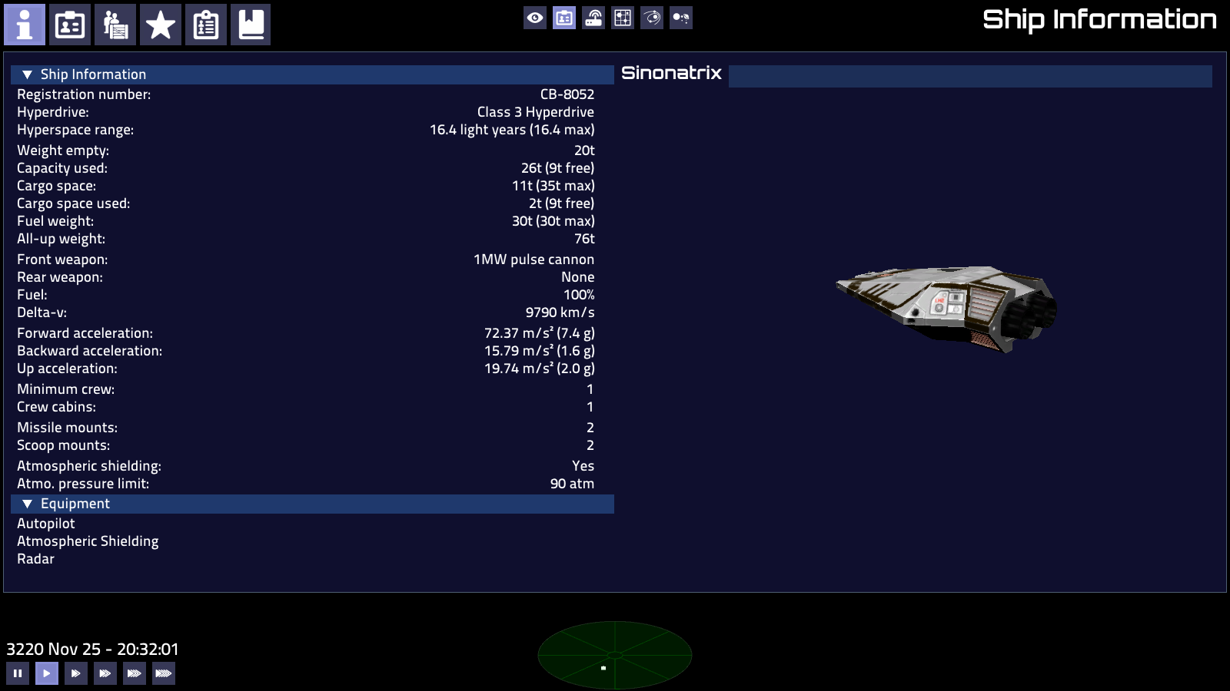Click the Sinonatrix ship name label
Viewport: 1230px width, 691px height.
pos(671,73)
